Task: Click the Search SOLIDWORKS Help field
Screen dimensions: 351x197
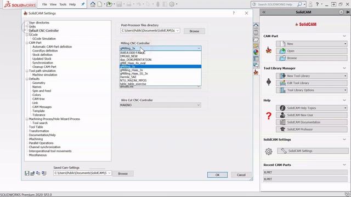Action: [276, 4]
